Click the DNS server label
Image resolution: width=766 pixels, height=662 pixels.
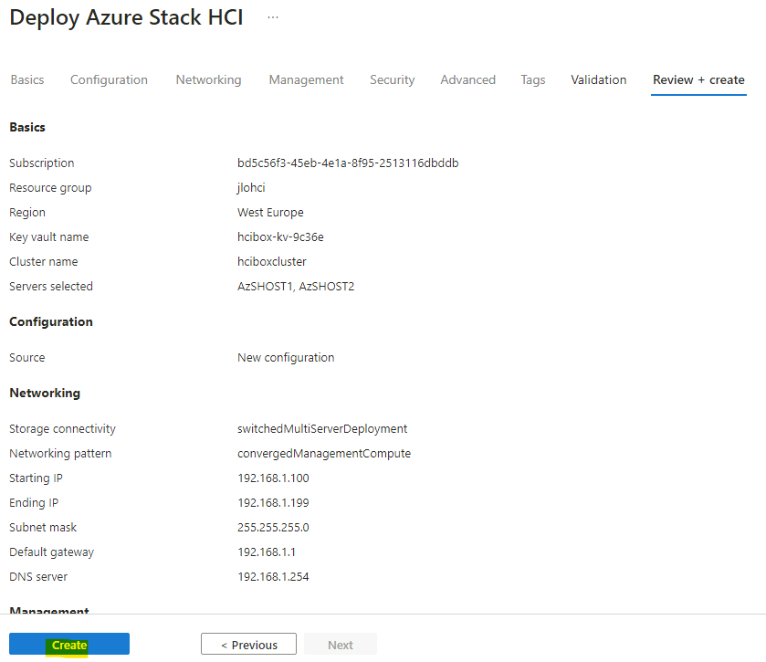(x=38, y=577)
